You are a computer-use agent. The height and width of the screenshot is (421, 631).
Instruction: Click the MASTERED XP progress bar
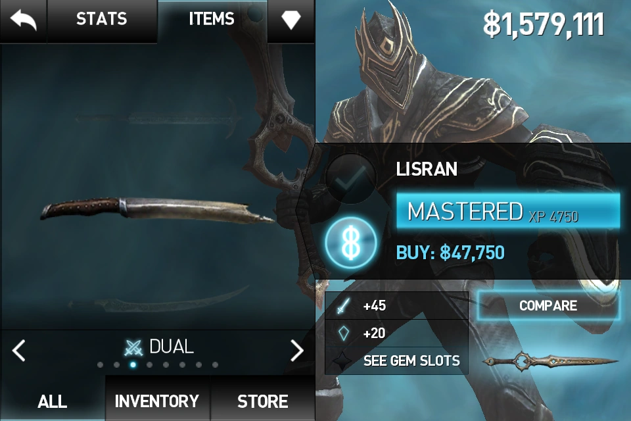click(508, 211)
